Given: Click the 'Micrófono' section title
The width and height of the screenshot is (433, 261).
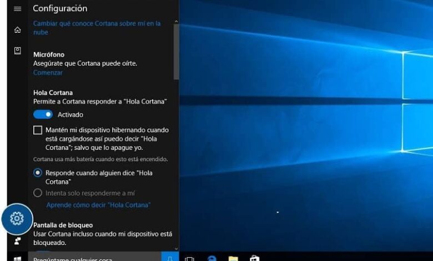Looking at the screenshot, I should pyautogui.click(x=49, y=54).
